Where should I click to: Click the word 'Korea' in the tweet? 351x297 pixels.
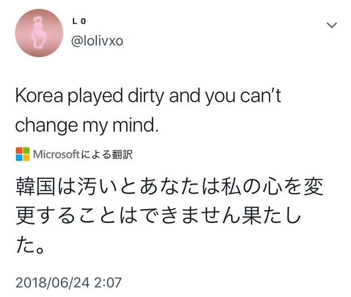tap(39, 96)
